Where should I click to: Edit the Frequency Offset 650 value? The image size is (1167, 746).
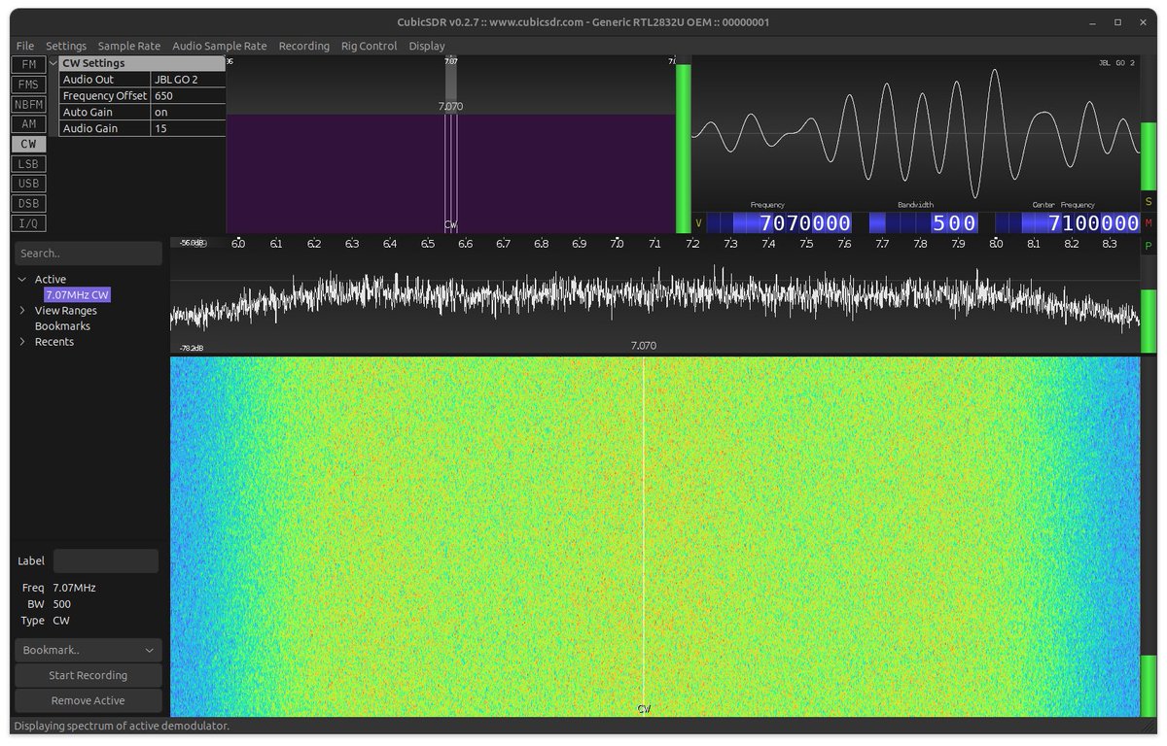(x=188, y=96)
